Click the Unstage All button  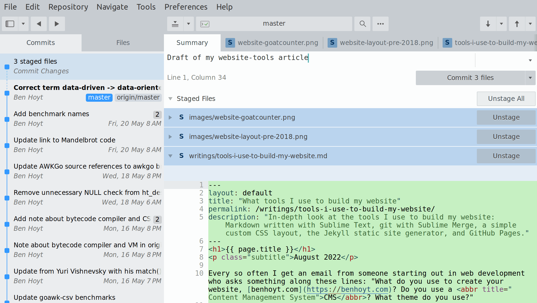click(506, 99)
